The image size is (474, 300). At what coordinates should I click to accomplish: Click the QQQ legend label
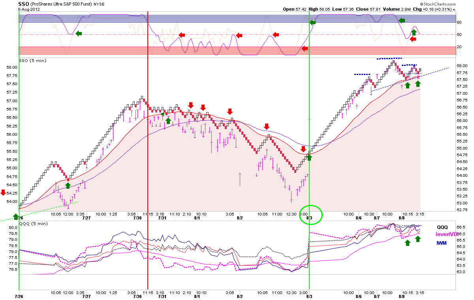pos(442,227)
